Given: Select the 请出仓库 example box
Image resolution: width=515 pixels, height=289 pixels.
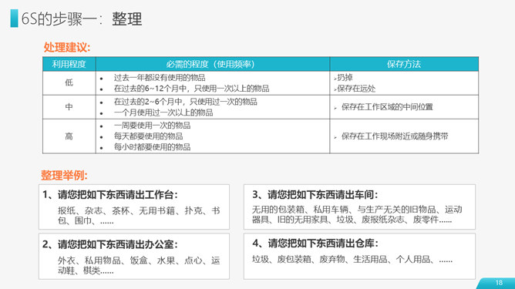Looking at the screenshot, I should pos(359,257).
